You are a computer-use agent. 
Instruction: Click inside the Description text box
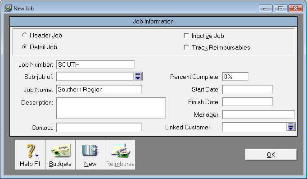(111, 108)
